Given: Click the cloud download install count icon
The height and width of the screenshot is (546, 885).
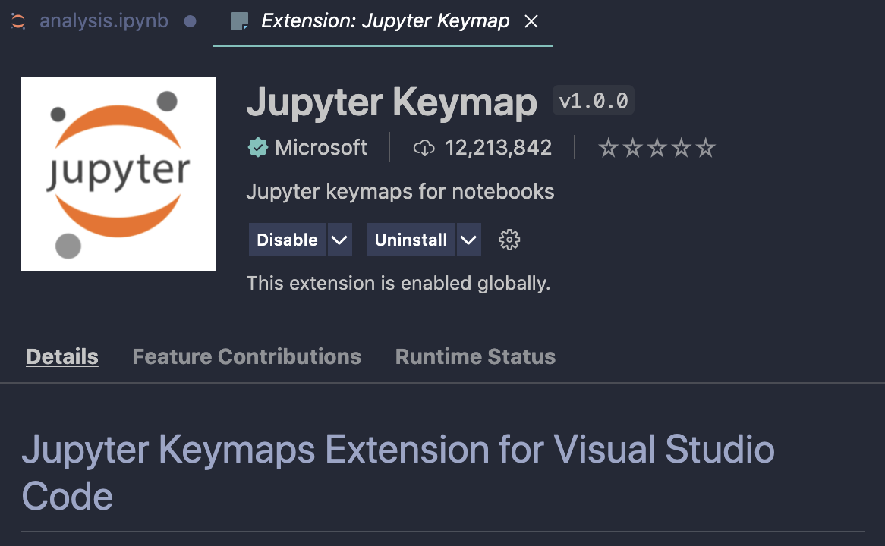Looking at the screenshot, I should [x=424, y=149].
